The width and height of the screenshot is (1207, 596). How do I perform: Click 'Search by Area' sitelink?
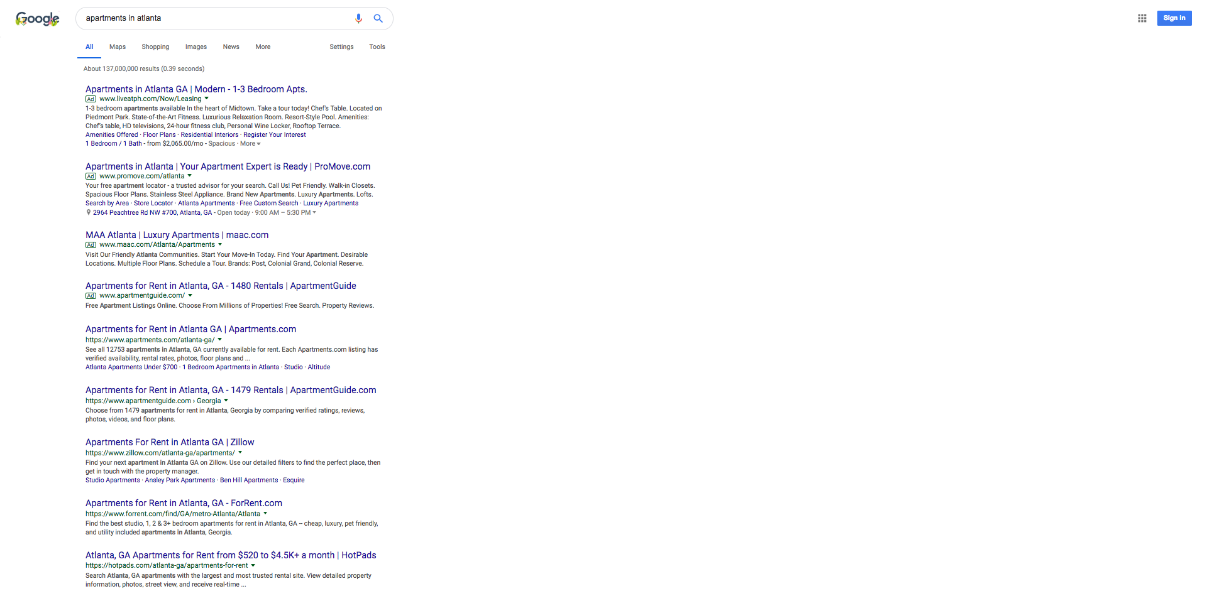(x=107, y=203)
